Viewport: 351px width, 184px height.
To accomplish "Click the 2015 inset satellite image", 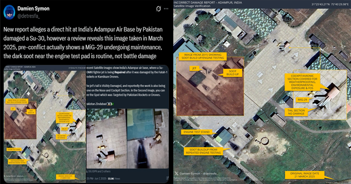I will tap(210, 86).
